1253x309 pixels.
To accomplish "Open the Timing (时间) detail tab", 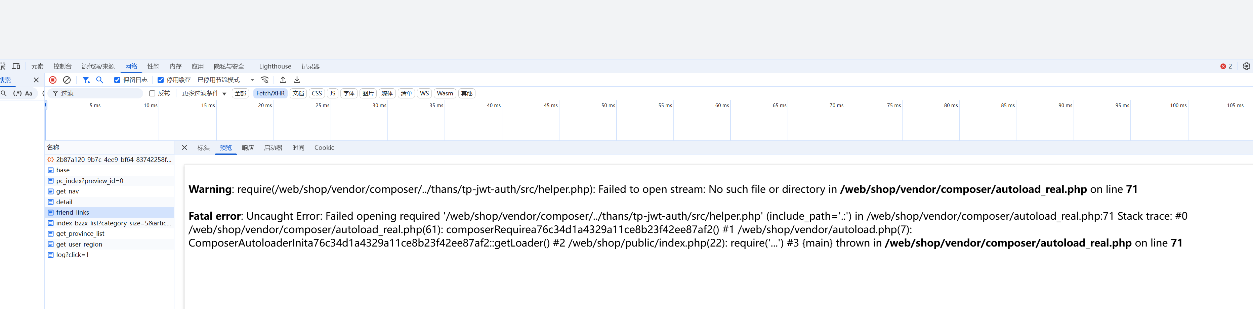I will [x=298, y=148].
